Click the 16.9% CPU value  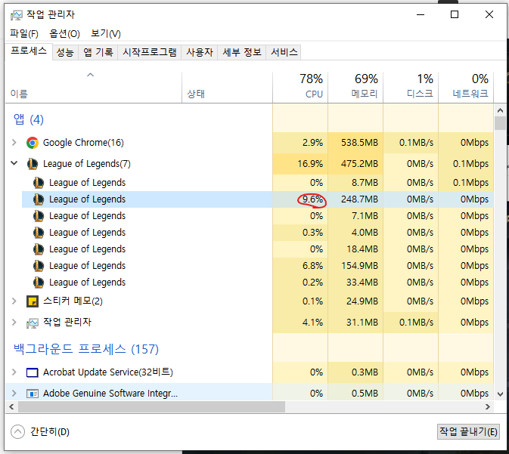[x=310, y=164]
